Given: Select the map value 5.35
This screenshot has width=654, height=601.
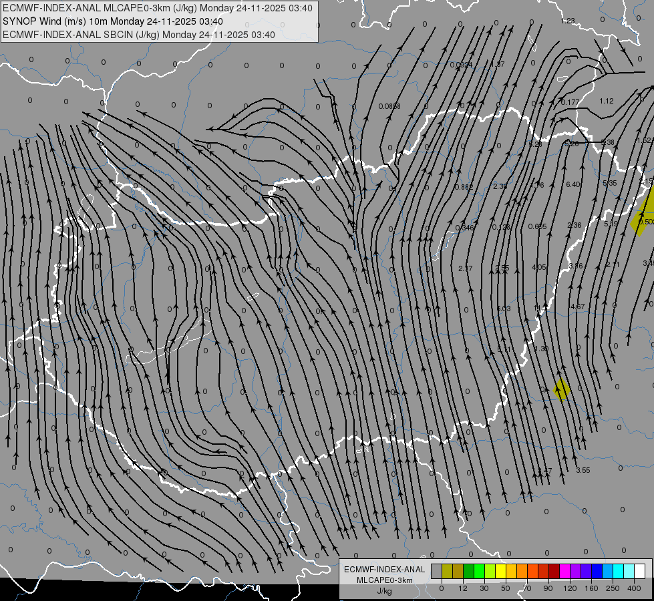Looking at the screenshot, I should (610, 183).
